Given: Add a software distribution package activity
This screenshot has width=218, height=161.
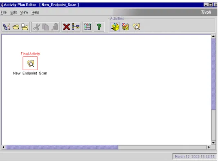Looking at the screenshot, I should (115, 27).
